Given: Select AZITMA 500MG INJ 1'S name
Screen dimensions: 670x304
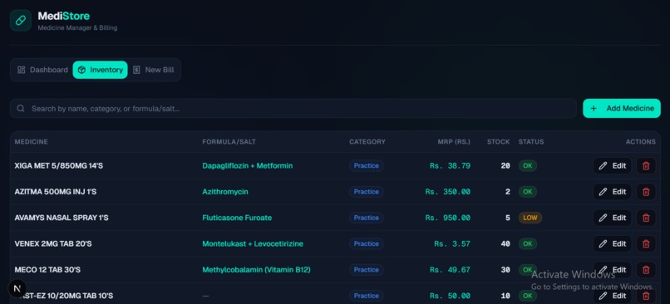Looking at the screenshot, I should [x=55, y=192].
